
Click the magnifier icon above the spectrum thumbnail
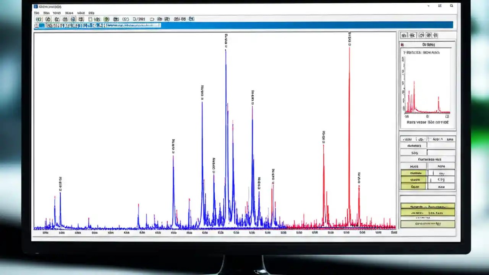421,35
